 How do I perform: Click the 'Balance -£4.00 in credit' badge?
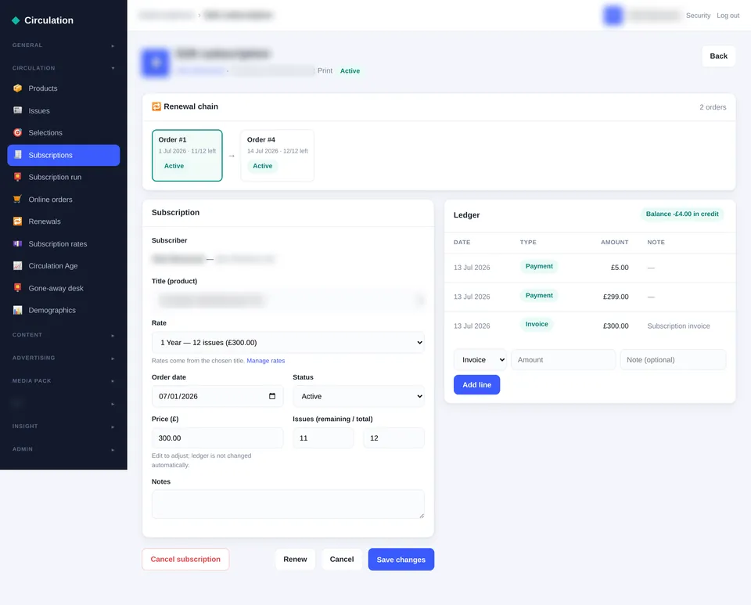[x=682, y=214]
